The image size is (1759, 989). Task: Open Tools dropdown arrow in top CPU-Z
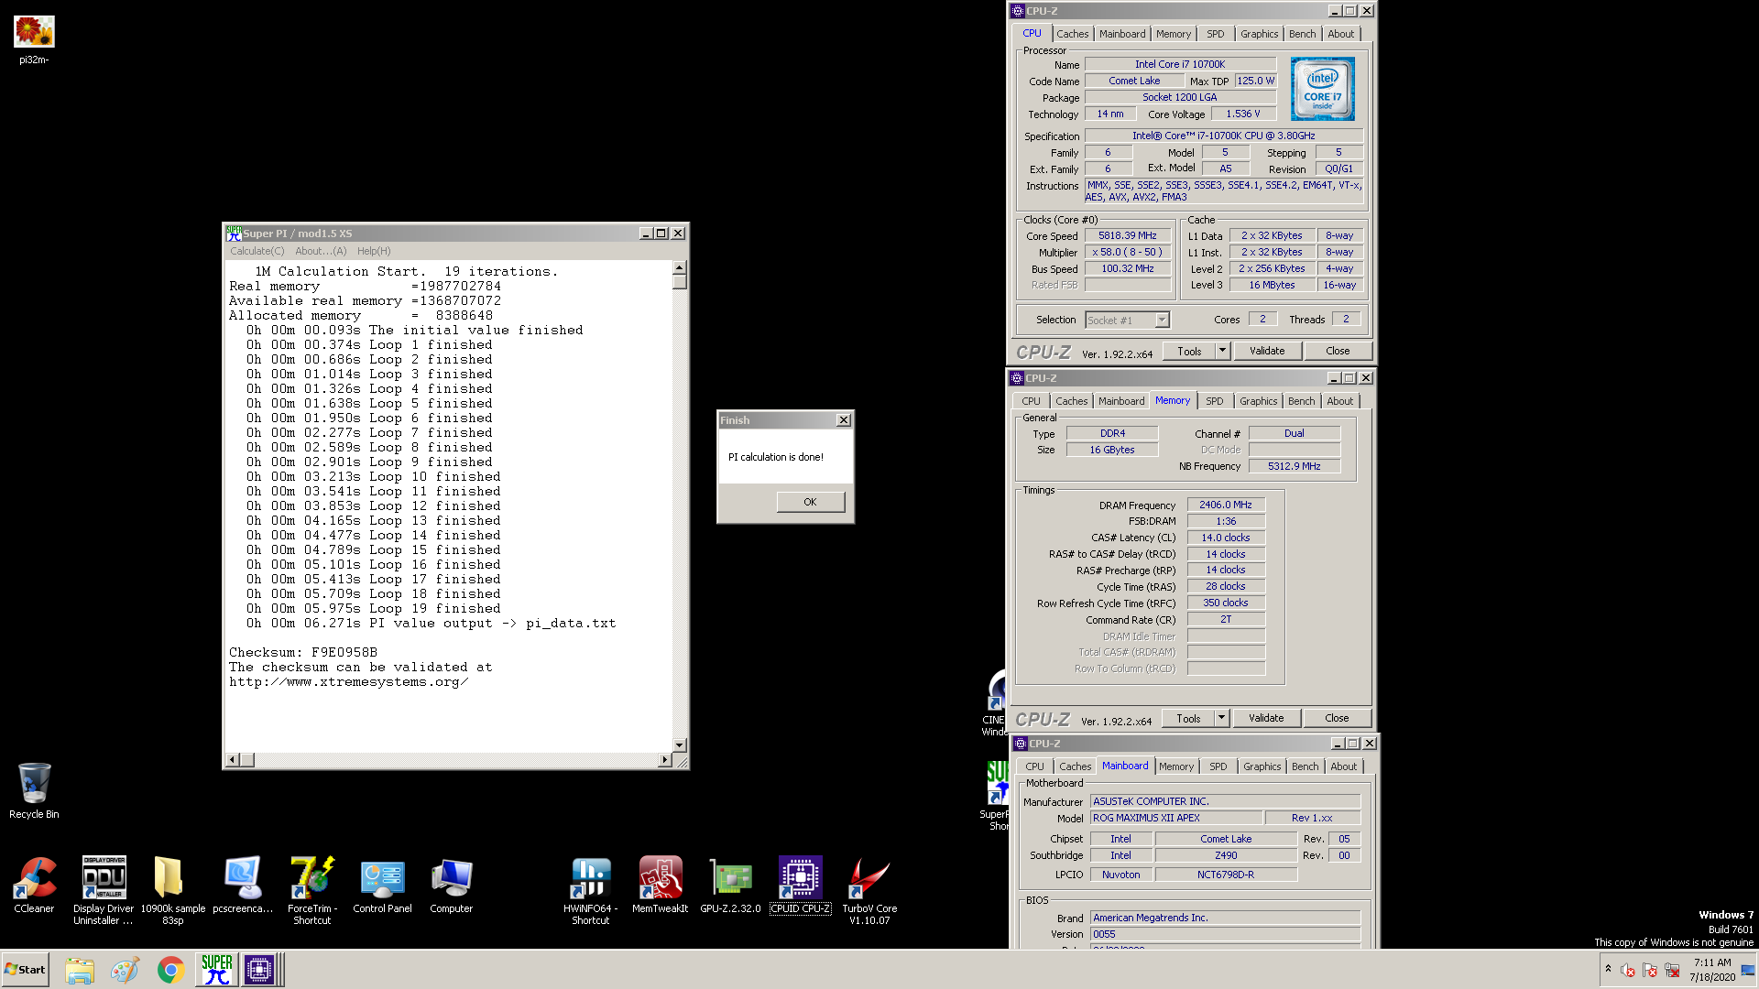[x=1221, y=351]
